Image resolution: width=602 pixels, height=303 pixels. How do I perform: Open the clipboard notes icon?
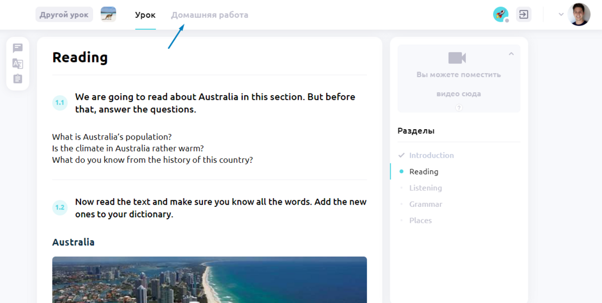click(17, 79)
